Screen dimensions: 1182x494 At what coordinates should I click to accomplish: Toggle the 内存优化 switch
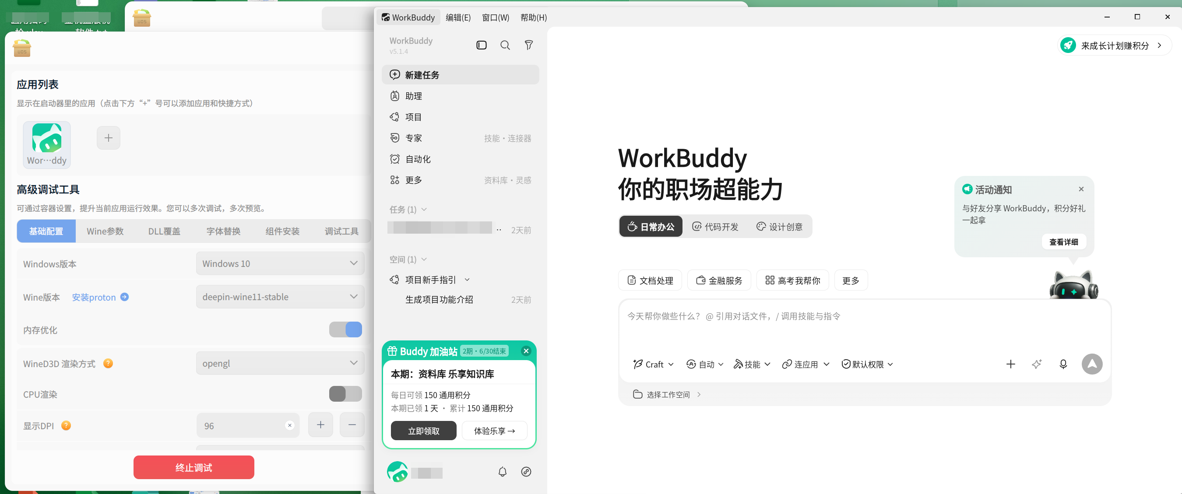345,329
